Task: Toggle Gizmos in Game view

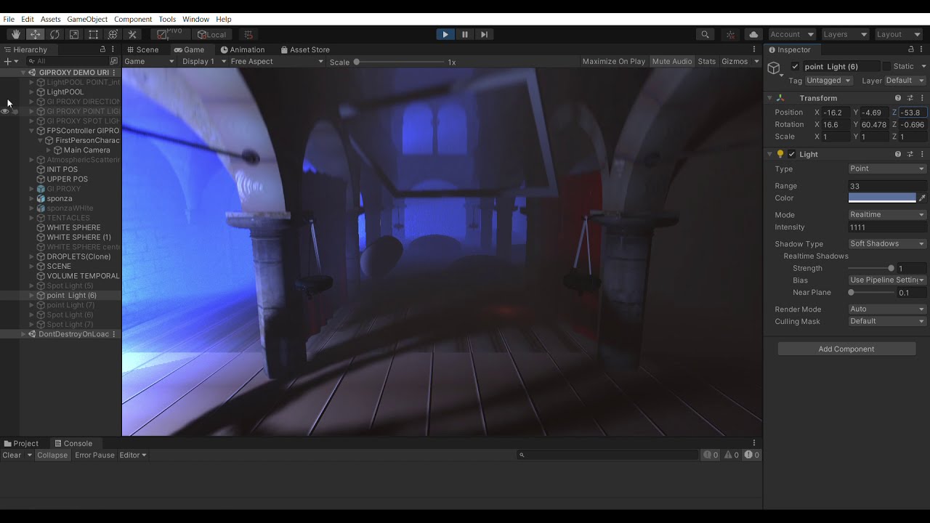Action: click(735, 62)
